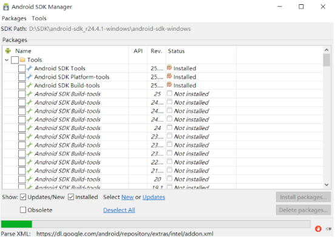Click wrench icon beside Android SDK Platform-tools
Image resolution: width=336 pixels, height=237 pixels.
coord(29,77)
